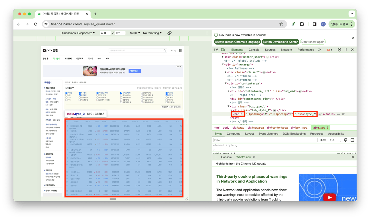Close the What's new drawer tab

(x=254, y=157)
